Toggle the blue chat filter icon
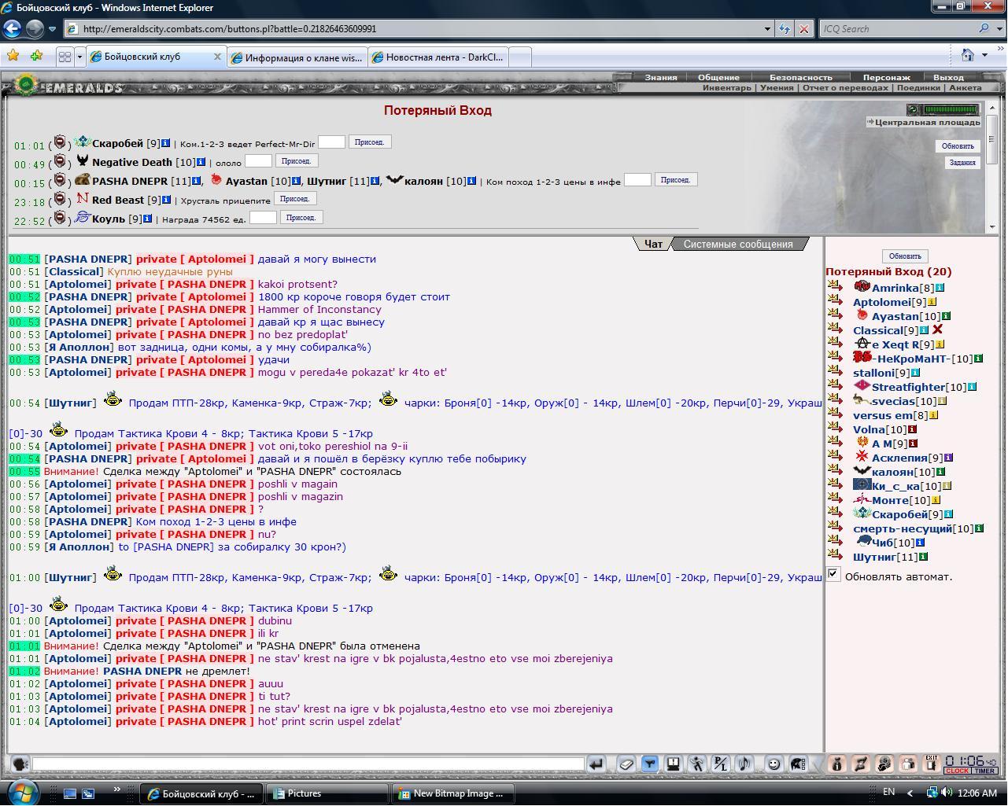Image resolution: width=1008 pixels, height=806 pixels. [x=650, y=764]
